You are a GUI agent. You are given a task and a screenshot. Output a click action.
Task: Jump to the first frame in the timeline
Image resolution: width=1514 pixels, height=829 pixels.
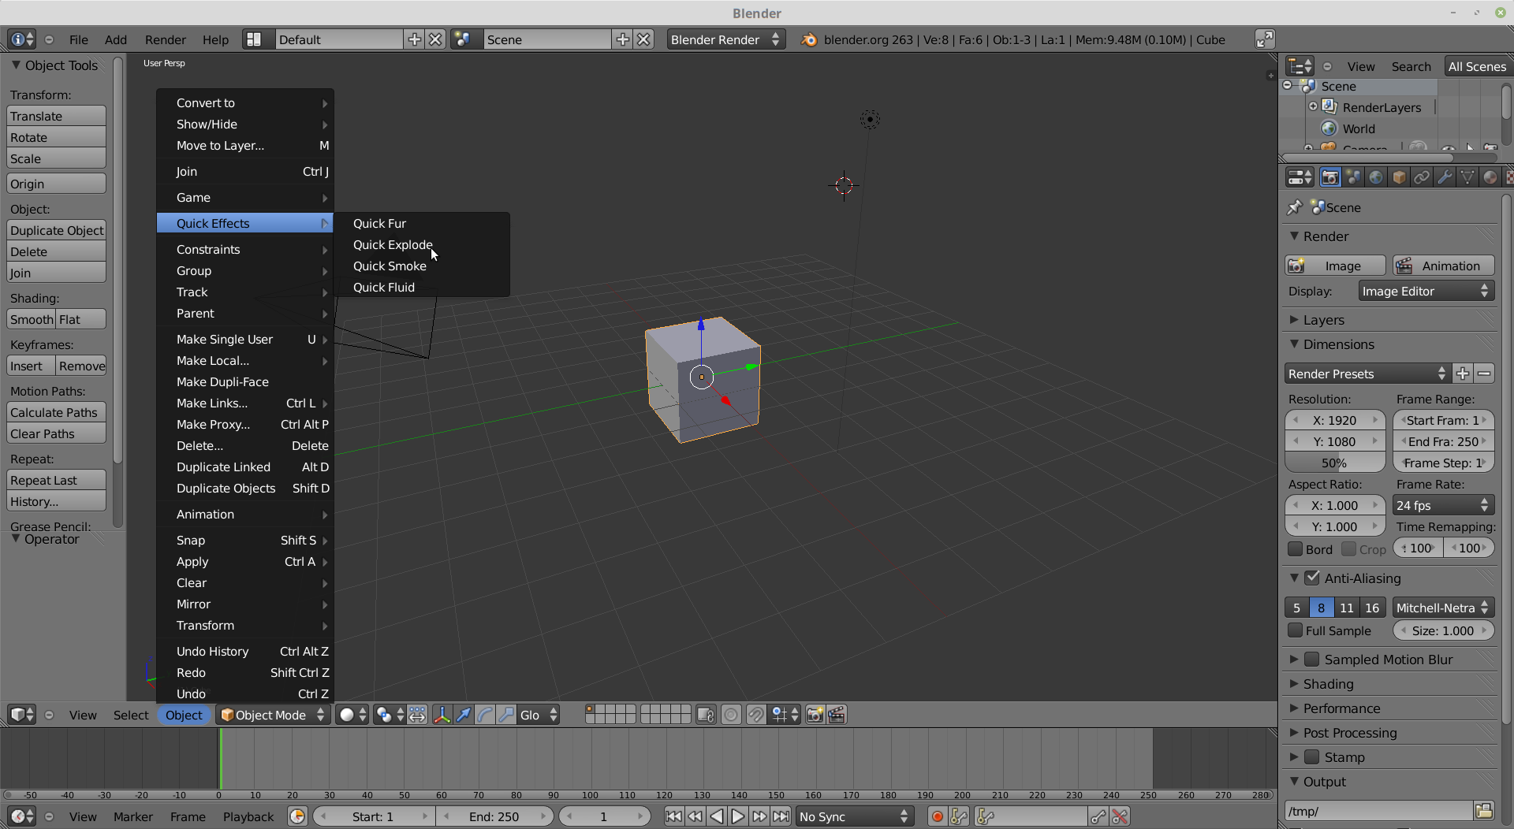coord(673,816)
